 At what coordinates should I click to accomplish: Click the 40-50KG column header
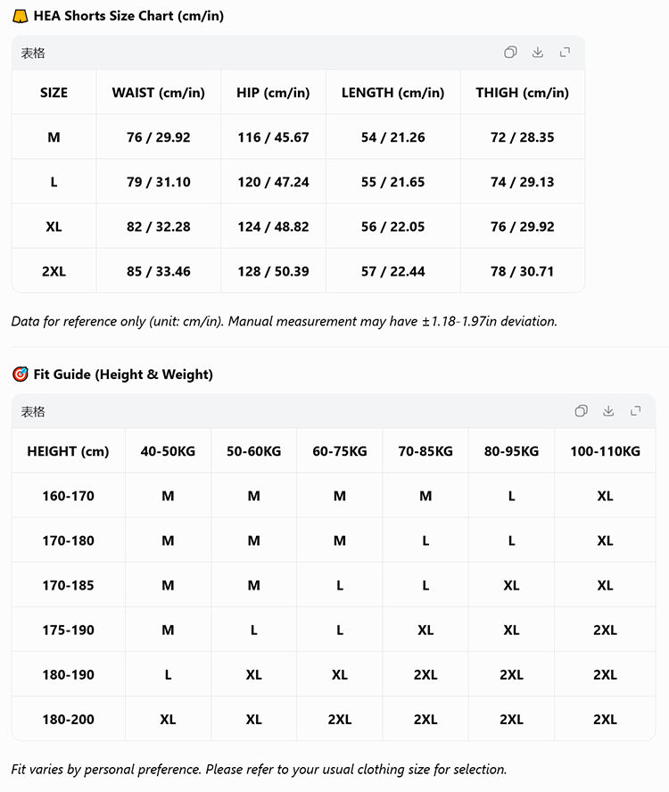(168, 451)
